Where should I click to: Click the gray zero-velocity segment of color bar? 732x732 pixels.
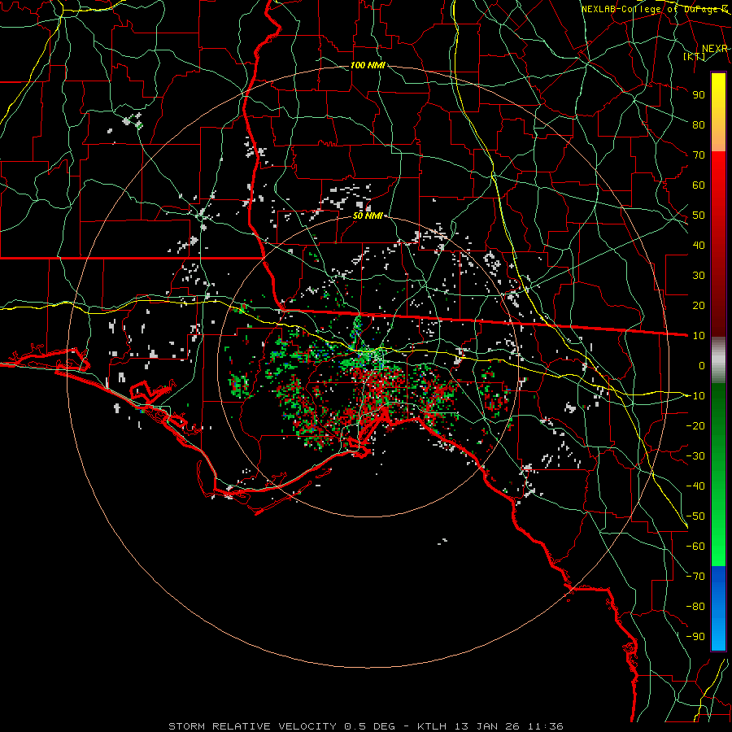pos(718,360)
